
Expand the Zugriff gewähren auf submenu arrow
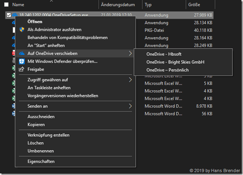(x=130, y=80)
